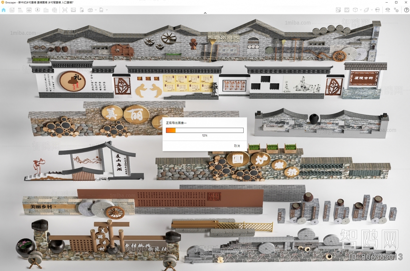The image size is (410, 271).
Task: Open the video editor film reel tool
Action: (55, 10)
